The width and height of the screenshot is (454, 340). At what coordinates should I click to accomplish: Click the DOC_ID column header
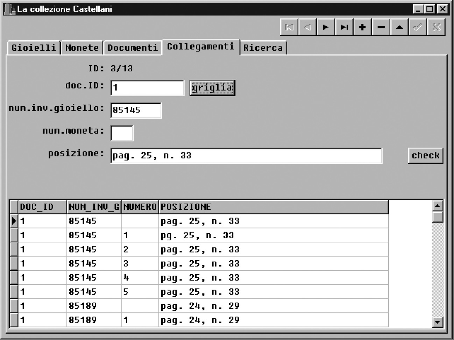pyautogui.click(x=42, y=207)
